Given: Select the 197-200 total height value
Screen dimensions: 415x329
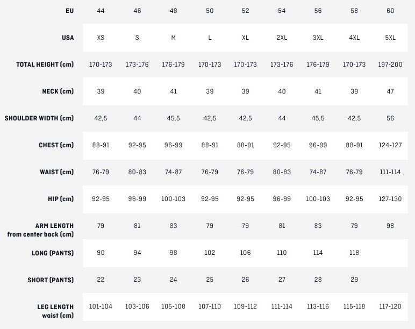Looking at the screenshot, I should pos(390,65).
